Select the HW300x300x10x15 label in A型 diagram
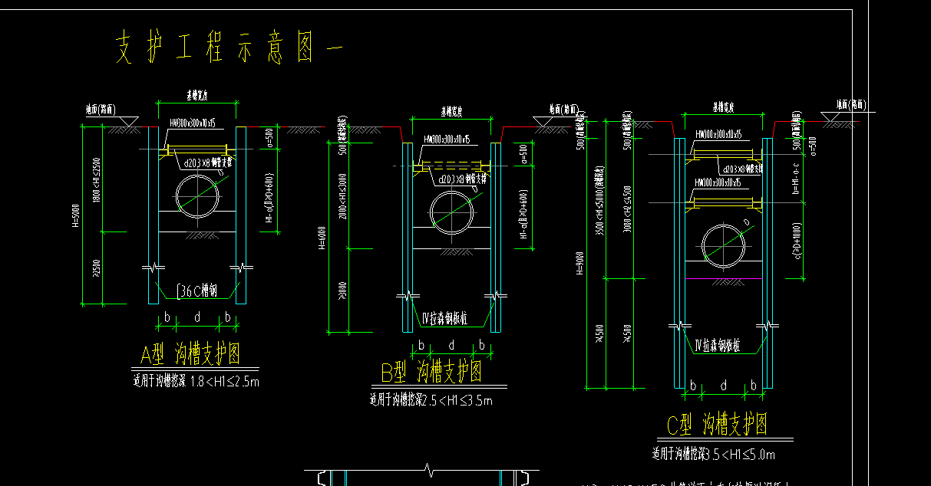The image size is (931, 486). [x=192, y=122]
